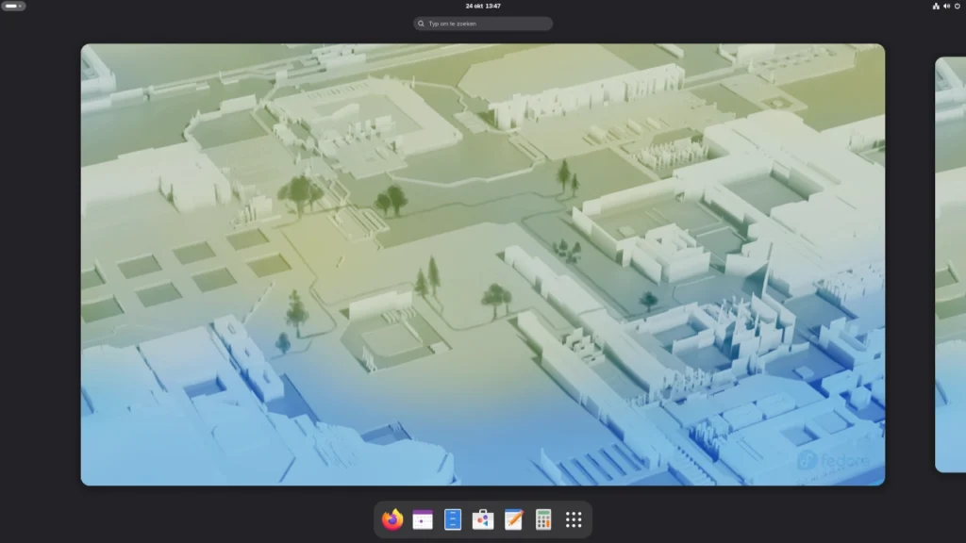Open the Software store shopping bag icon
The image size is (966, 543).
coord(483,519)
